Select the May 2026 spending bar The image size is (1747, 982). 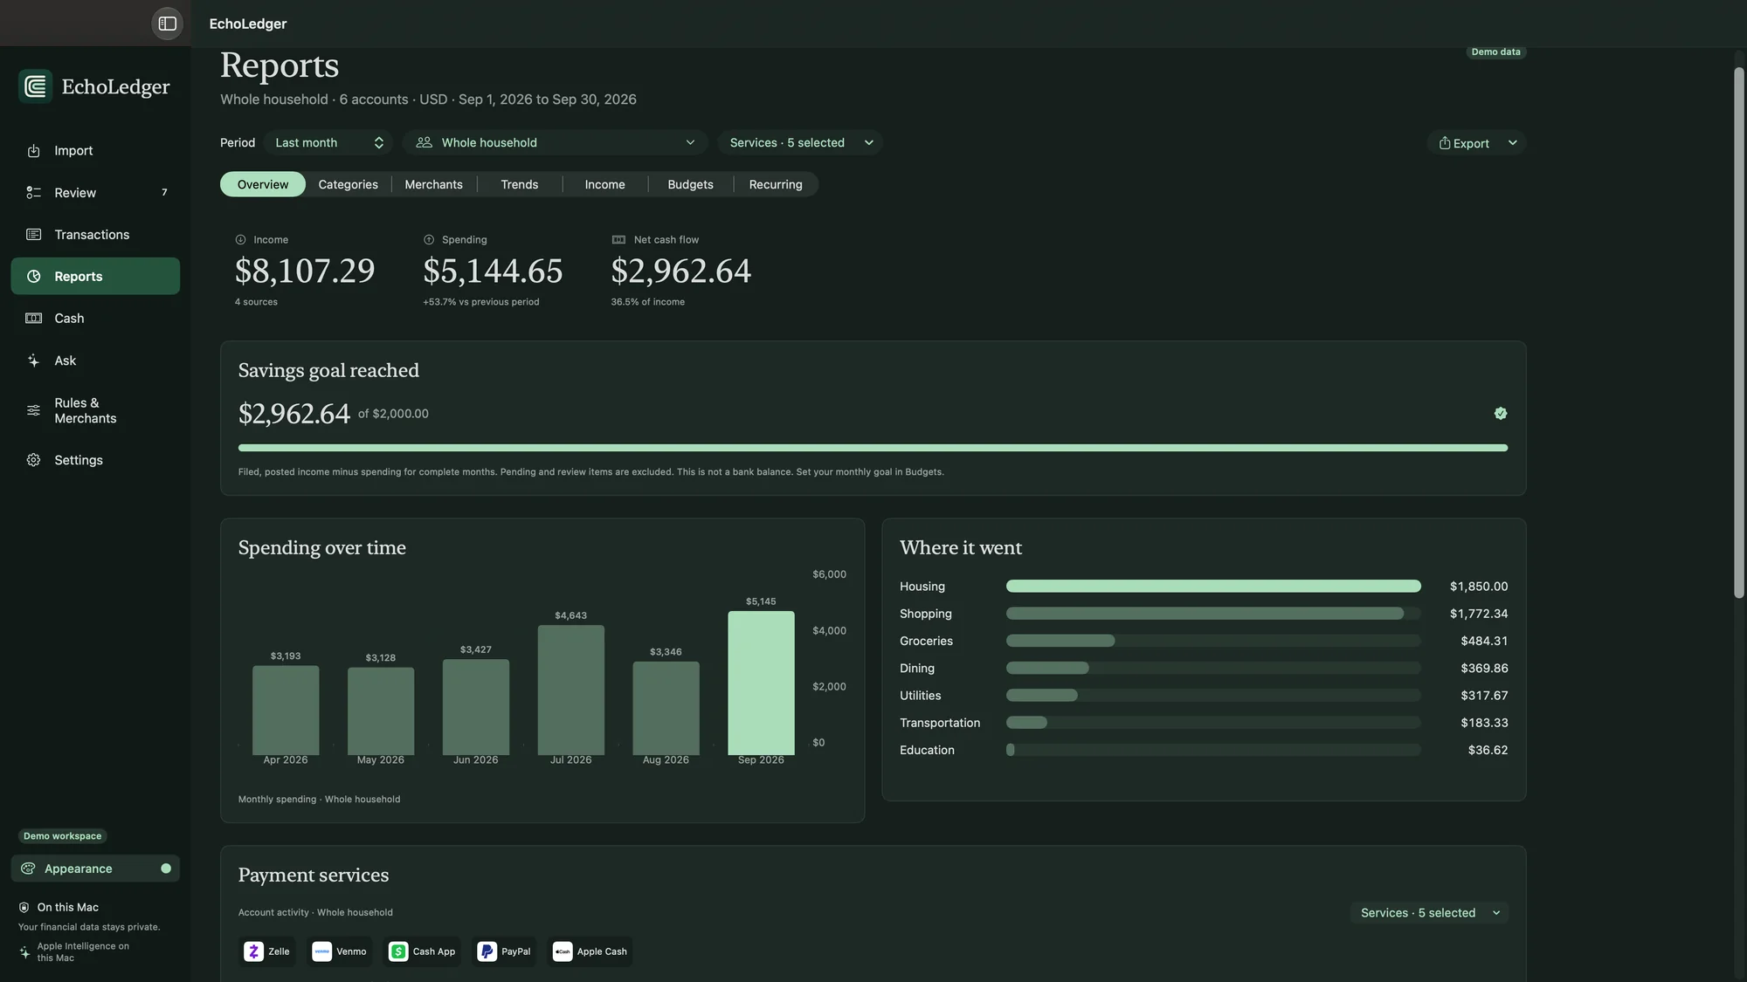381,711
